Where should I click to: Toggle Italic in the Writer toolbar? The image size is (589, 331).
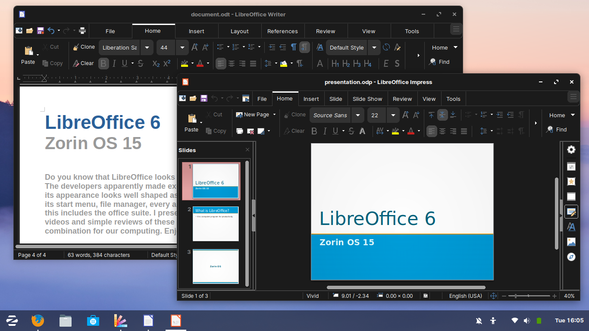(x=114, y=64)
